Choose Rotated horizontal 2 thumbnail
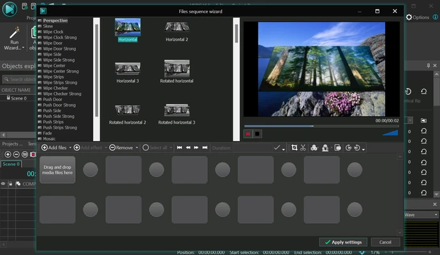 click(128, 114)
